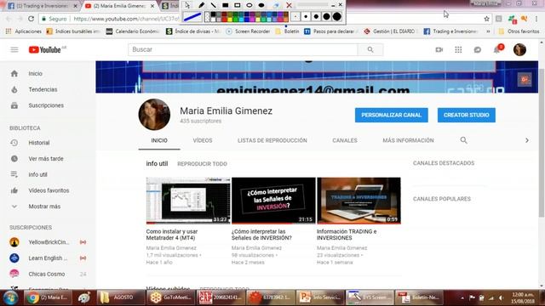Select the outlined rectangle drawing tool
The width and height of the screenshot is (545, 306).
pyautogui.click(x=238, y=5)
